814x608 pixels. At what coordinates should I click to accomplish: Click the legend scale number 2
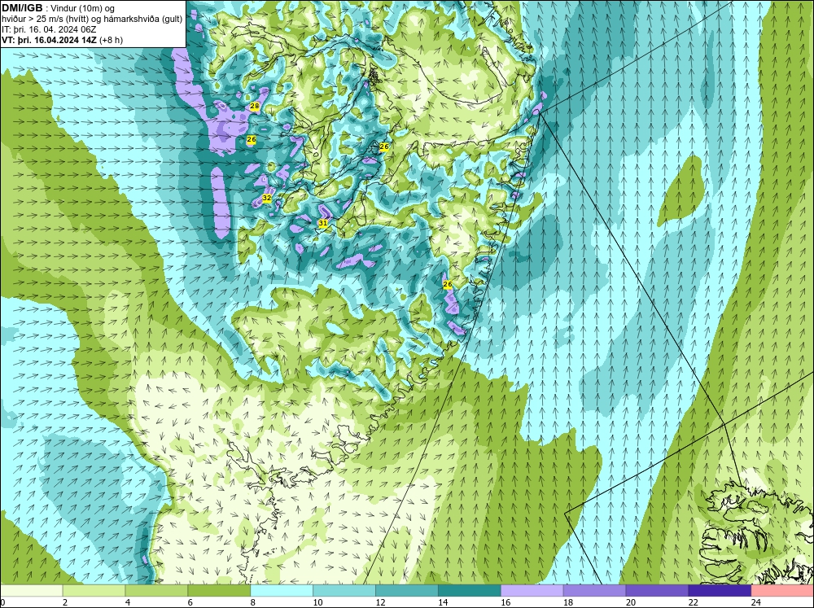65,602
